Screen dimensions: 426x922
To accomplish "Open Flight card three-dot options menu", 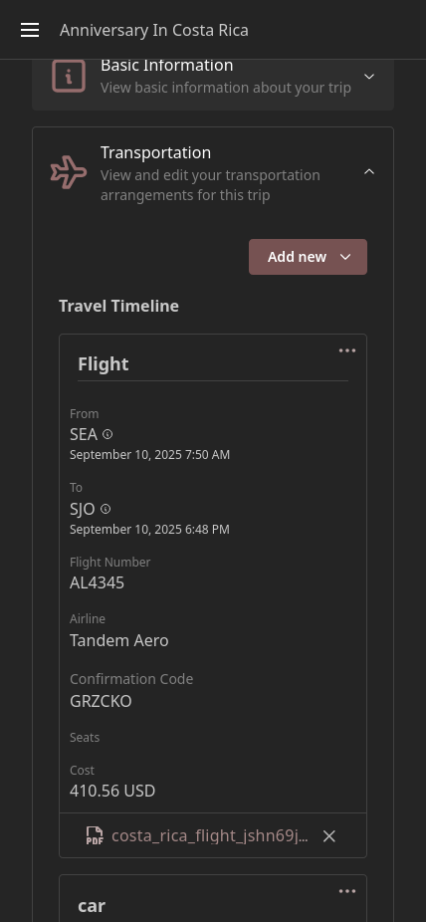I will pyautogui.click(x=347, y=350).
